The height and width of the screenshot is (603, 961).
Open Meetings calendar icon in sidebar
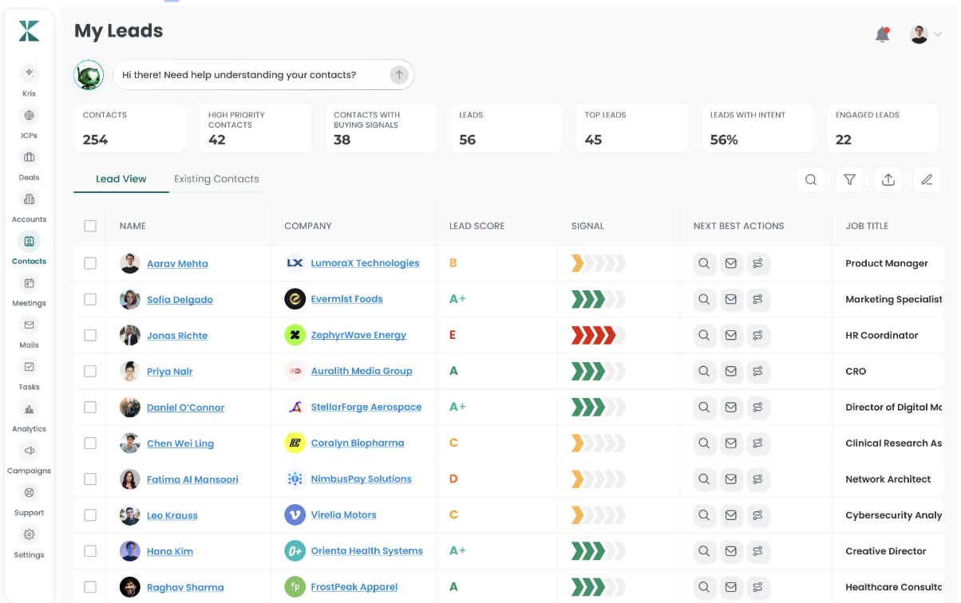pos(30,283)
